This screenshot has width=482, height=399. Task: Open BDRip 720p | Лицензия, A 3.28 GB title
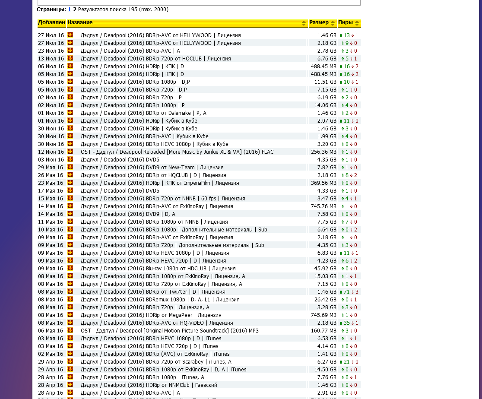[x=145, y=307]
